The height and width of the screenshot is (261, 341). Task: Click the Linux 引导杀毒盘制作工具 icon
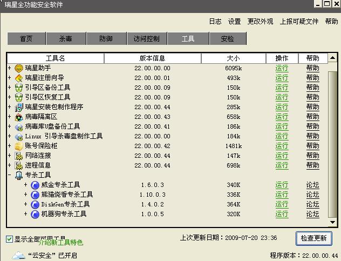point(19,136)
